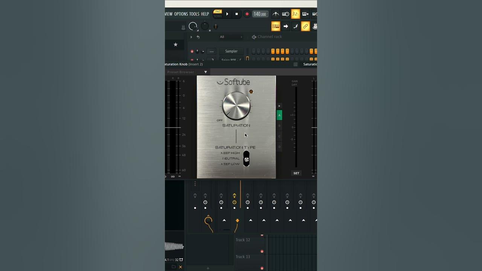This screenshot has height=271, width=482.
Task: Click the small orange-tipped knob right of pitch knob
Action: [x=216, y=26]
